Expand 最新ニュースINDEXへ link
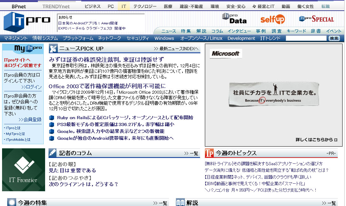 (x=176, y=49)
